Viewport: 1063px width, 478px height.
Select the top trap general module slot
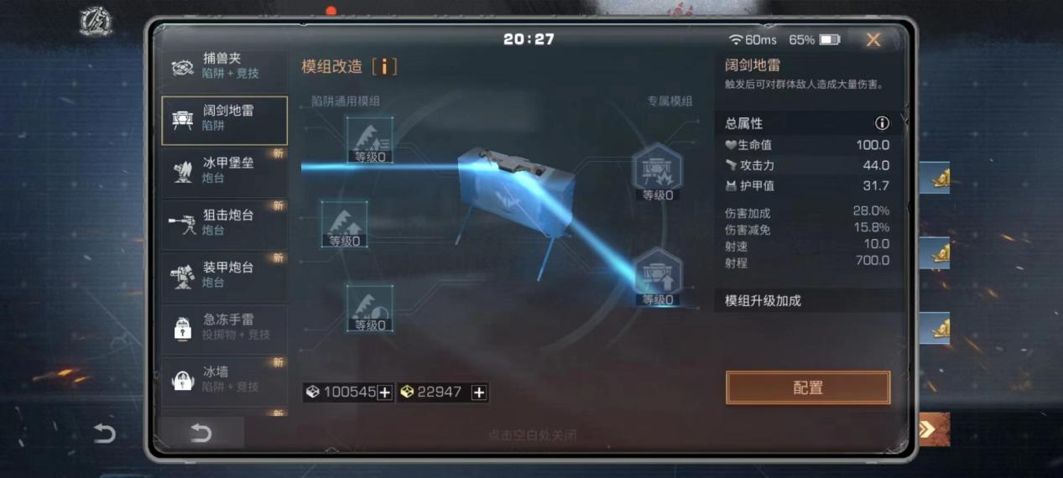pyautogui.click(x=370, y=140)
